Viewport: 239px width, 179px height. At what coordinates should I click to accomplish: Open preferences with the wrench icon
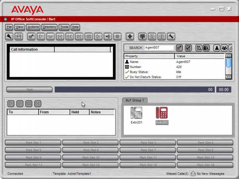click(171, 37)
